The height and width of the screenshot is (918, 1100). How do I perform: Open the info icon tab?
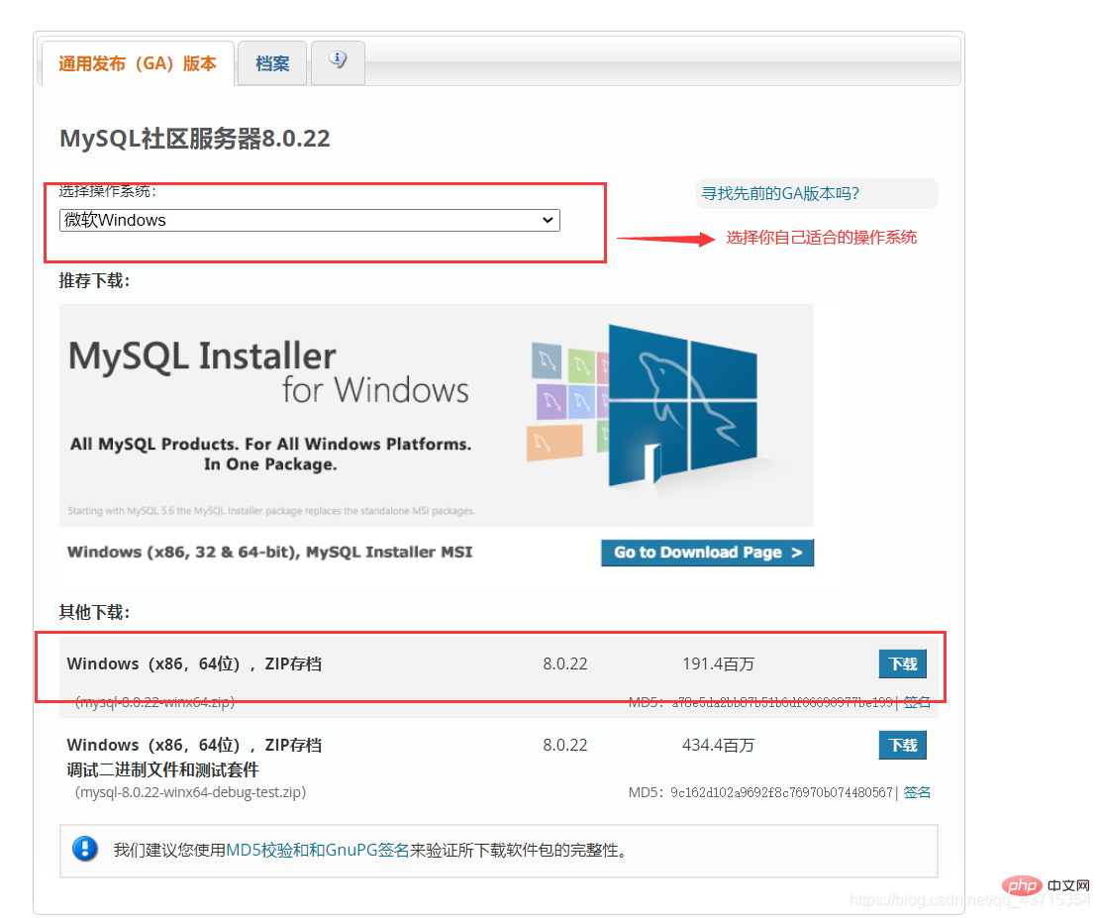pyautogui.click(x=338, y=61)
